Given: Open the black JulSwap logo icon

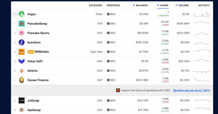Looking at the screenshot, I should 21,100.
